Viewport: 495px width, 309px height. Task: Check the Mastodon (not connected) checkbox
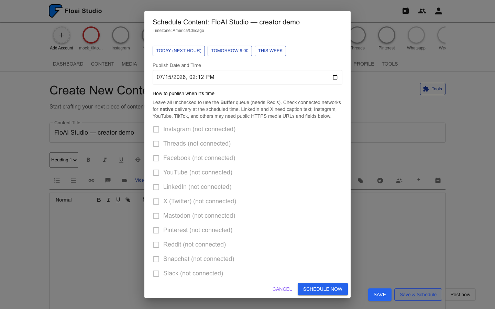tap(156, 216)
